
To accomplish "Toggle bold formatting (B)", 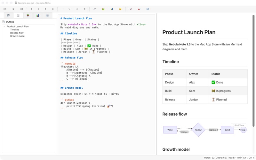I will pyautogui.click(x=31, y=9).
